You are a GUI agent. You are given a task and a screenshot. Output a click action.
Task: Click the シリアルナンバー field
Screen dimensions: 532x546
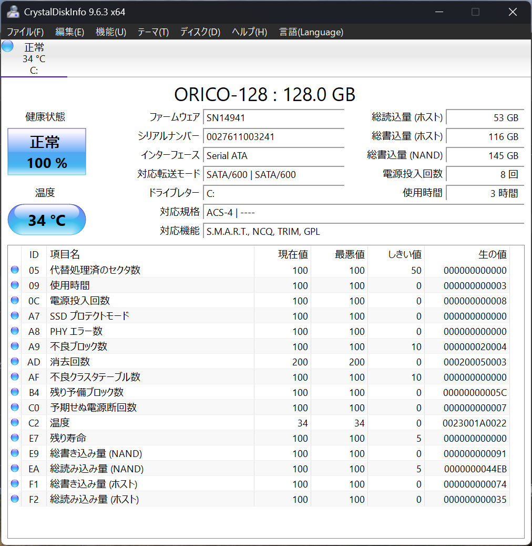coord(273,136)
